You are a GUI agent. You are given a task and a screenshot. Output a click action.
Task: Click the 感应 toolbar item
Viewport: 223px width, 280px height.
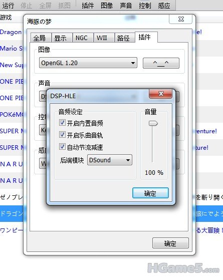point(164,6)
